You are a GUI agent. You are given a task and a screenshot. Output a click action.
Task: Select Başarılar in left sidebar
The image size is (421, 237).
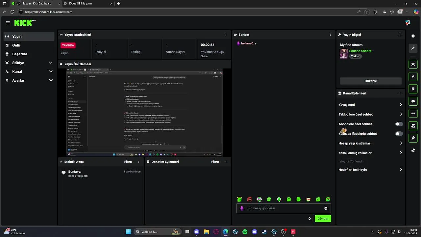[29, 54]
